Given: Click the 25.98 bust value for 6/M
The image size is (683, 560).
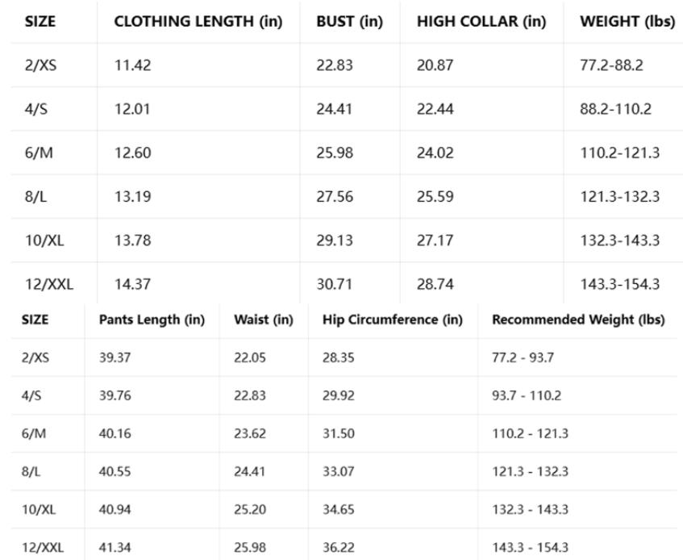Looking at the screenshot, I should click(335, 153).
